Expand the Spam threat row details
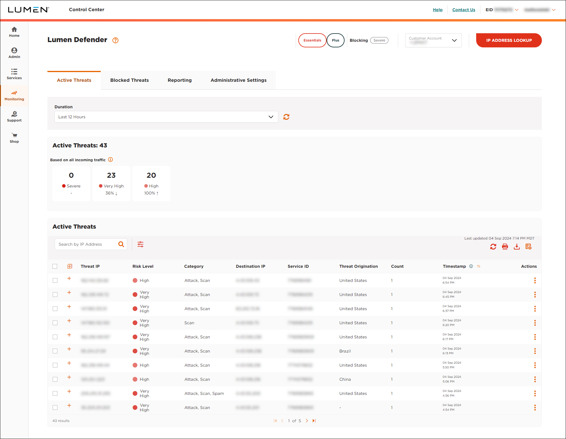This screenshot has width=566, height=439. (69, 391)
